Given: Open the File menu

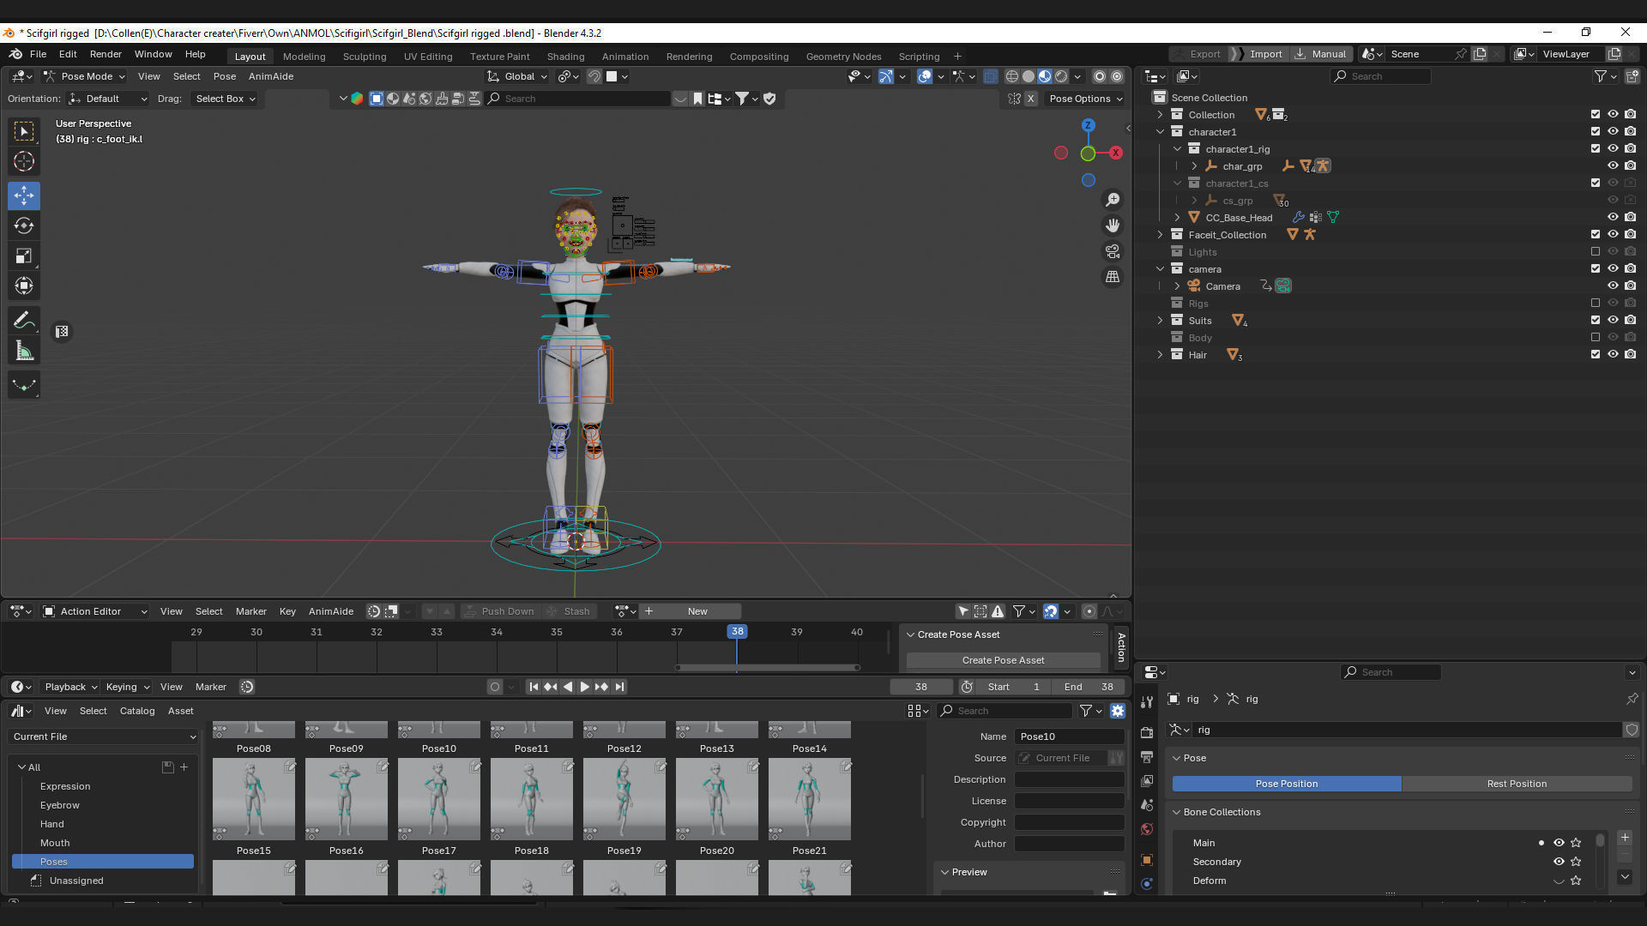Looking at the screenshot, I should coord(38,54).
